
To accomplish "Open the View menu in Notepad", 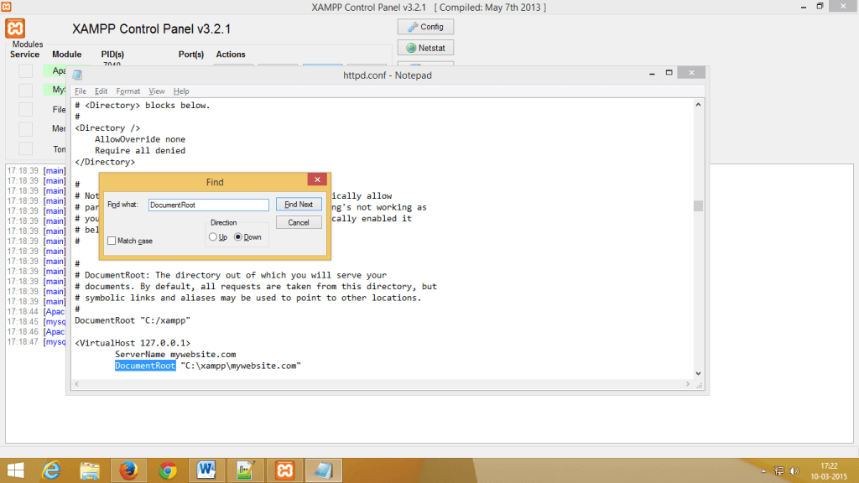I will coord(156,91).
